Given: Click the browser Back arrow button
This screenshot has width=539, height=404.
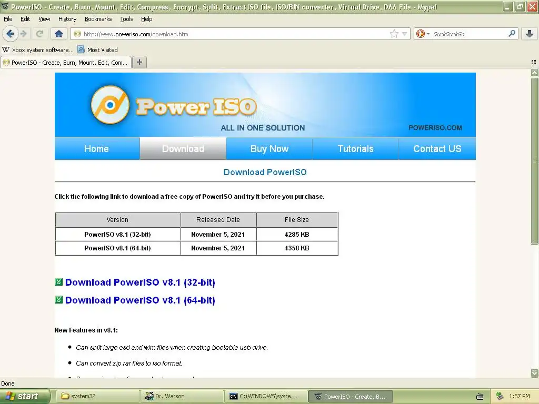Looking at the screenshot, I should click(11, 34).
